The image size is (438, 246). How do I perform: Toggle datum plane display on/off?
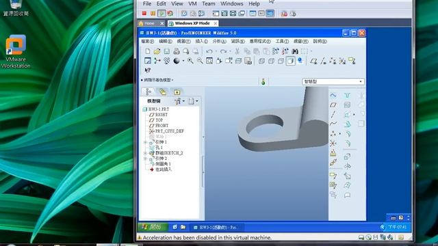coord(313,61)
